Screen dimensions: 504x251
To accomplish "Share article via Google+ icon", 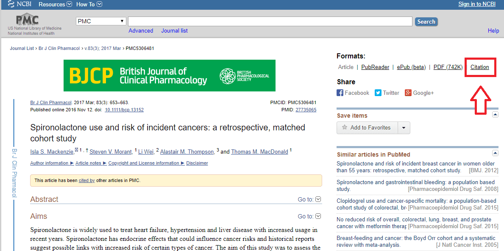I will coord(408,93).
